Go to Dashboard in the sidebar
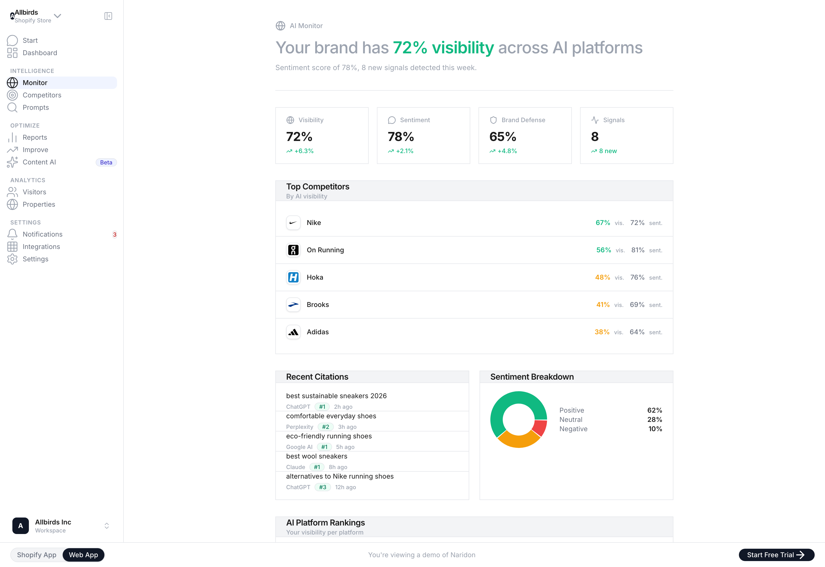Viewport: 825px width, 567px height. click(61, 53)
